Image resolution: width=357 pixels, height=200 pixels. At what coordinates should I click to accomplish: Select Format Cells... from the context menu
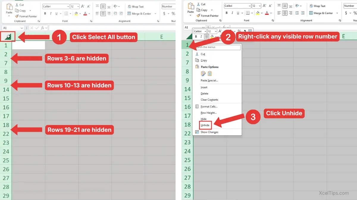[x=209, y=107]
